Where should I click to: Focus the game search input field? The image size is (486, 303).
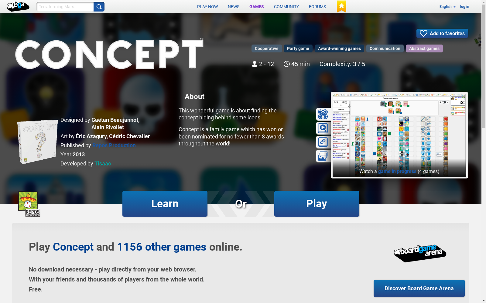[65, 7]
